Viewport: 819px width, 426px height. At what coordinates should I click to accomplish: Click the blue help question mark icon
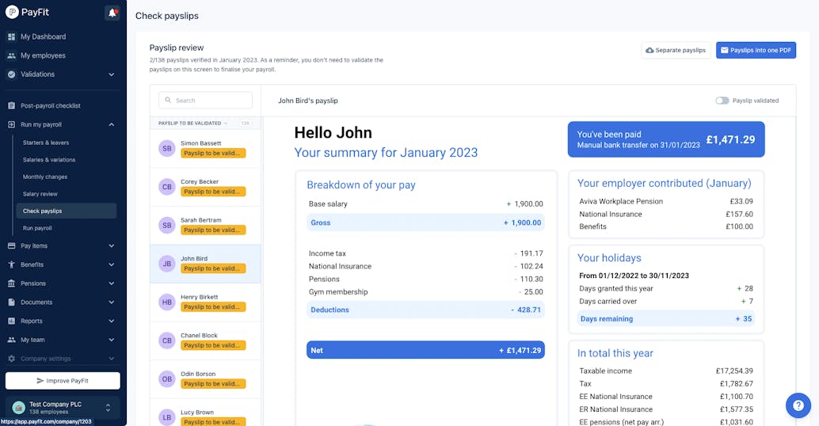[798, 405]
